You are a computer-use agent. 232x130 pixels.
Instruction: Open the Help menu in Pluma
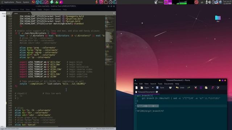click(x=177, y=84)
